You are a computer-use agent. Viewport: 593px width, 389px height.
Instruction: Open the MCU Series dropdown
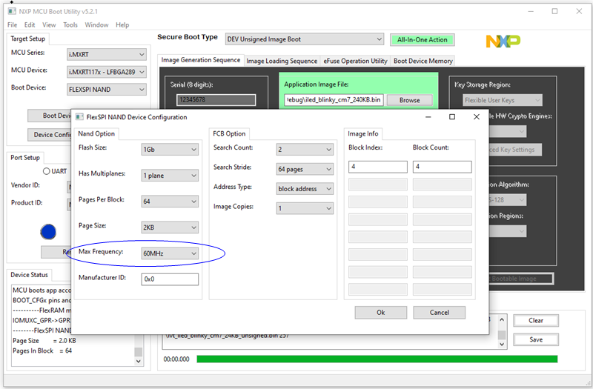click(107, 54)
